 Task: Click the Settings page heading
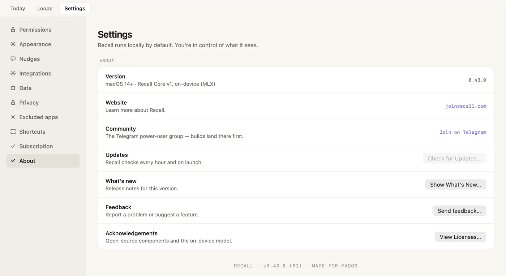pyautogui.click(x=115, y=34)
